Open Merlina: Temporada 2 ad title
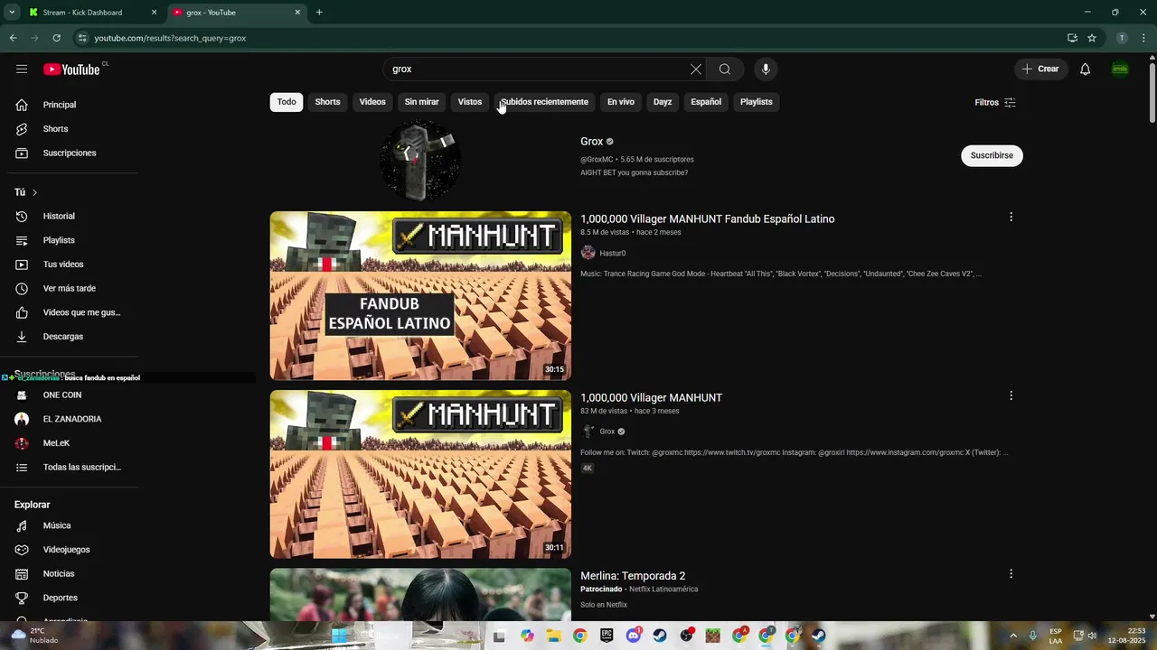Screen dimensions: 1157x650 click(633, 576)
